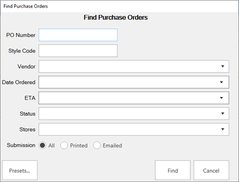
Task: Open the Presets... button
Action: (x=19, y=170)
